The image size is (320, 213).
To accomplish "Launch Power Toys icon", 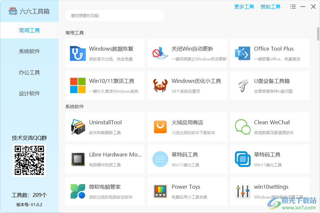I will [x=160, y=191].
